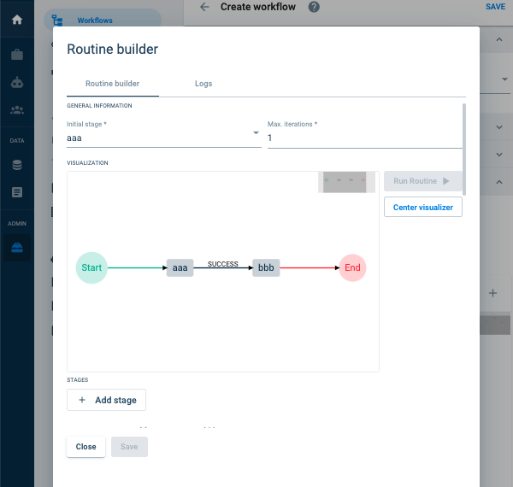Click the Max. iterations input field
Image resolution: width=513 pixels, height=487 pixels.
[365, 138]
